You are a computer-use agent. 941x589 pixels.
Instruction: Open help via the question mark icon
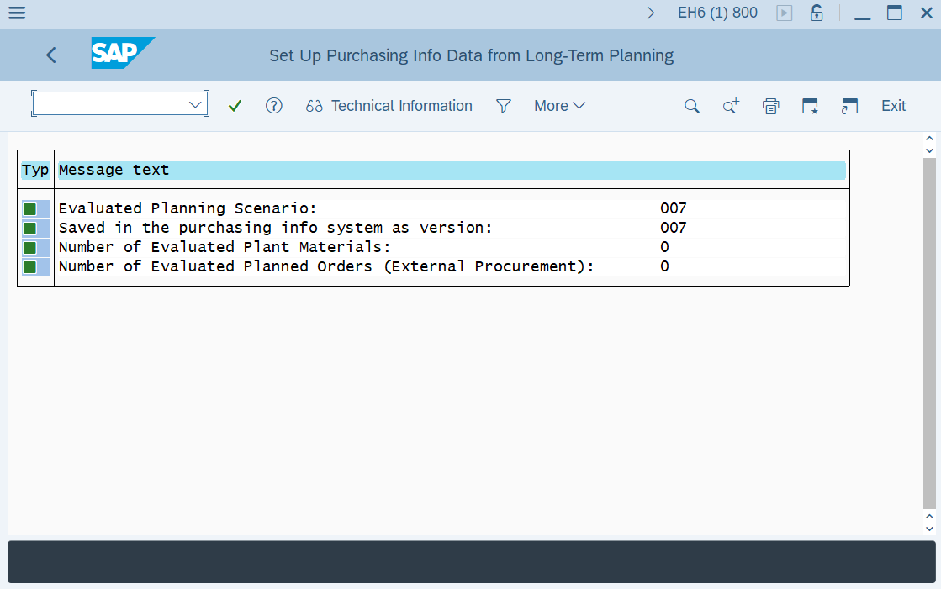click(x=274, y=105)
